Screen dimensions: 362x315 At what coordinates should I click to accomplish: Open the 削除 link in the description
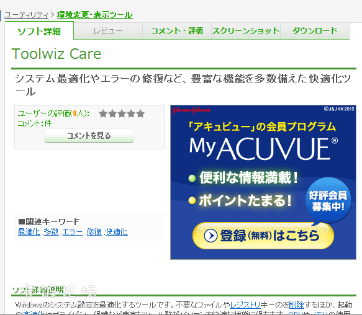pyautogui.click(x=297, y=305)
